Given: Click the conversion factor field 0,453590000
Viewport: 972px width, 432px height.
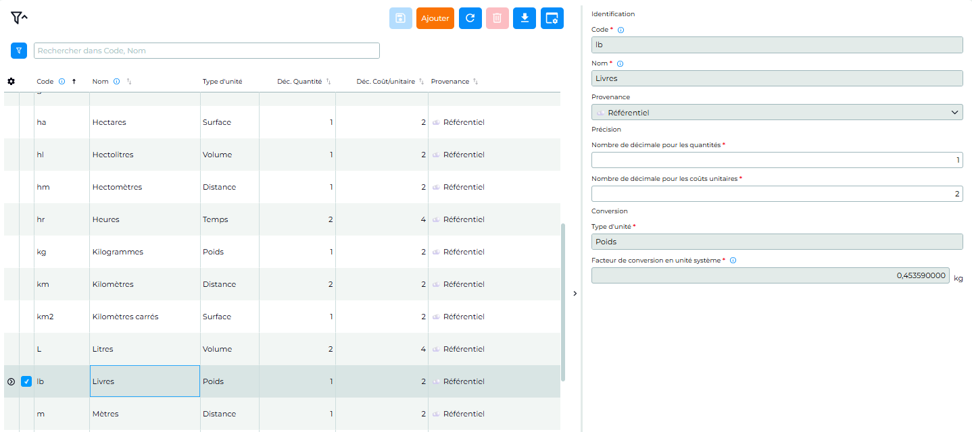Looking at the screenshot, I should click(771, 275).
